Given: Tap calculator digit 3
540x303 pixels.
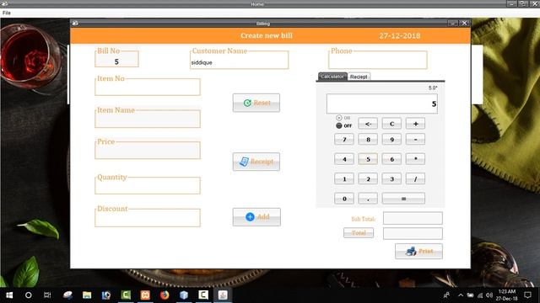Looking at the screenshot, I should tap(391, 178).
